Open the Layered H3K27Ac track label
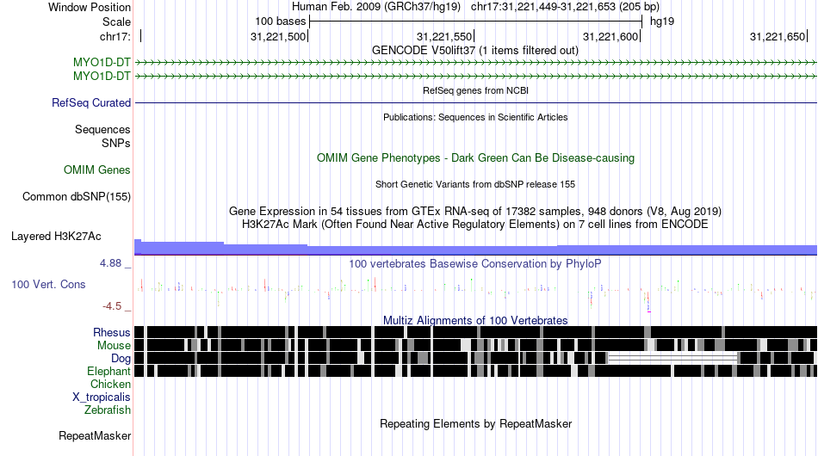 pyautogui.click(x=56, y=236)
